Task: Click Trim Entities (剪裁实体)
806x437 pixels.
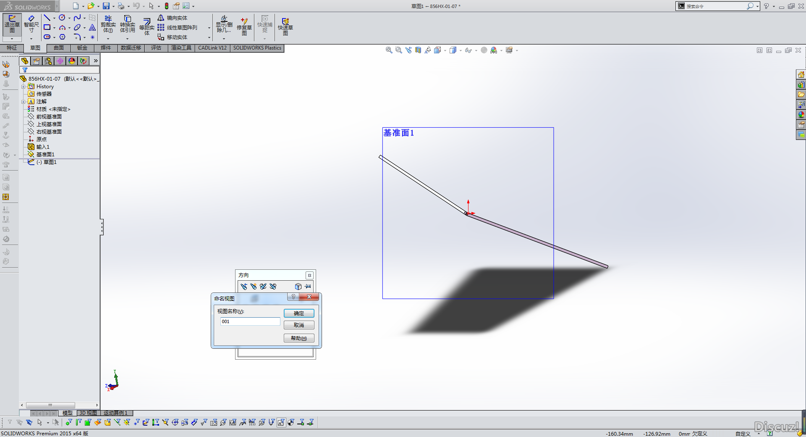Action: coord(108,24)
